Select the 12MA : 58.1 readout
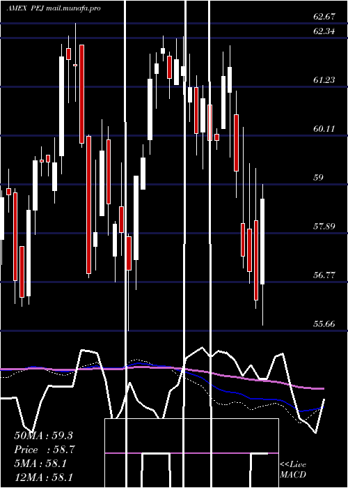Screen dimensions: 348x488 click(x=43, y=477)
